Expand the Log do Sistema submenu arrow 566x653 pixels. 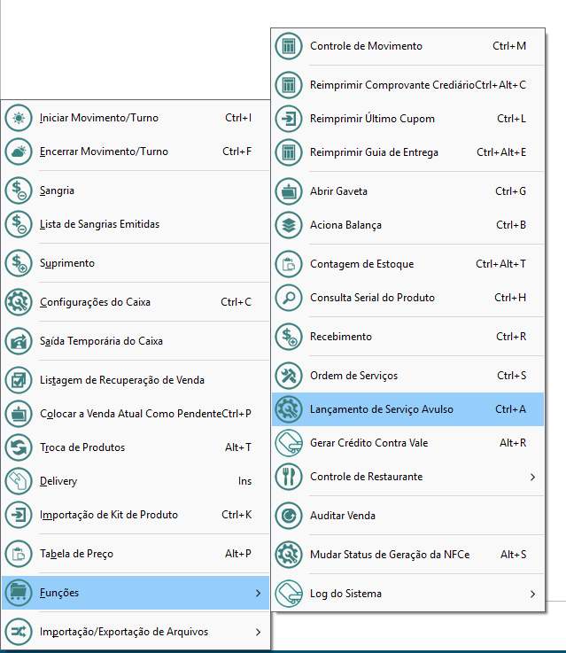532,594
